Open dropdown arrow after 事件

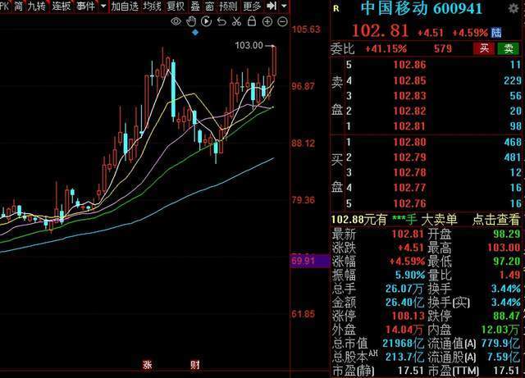coord(103,6)
